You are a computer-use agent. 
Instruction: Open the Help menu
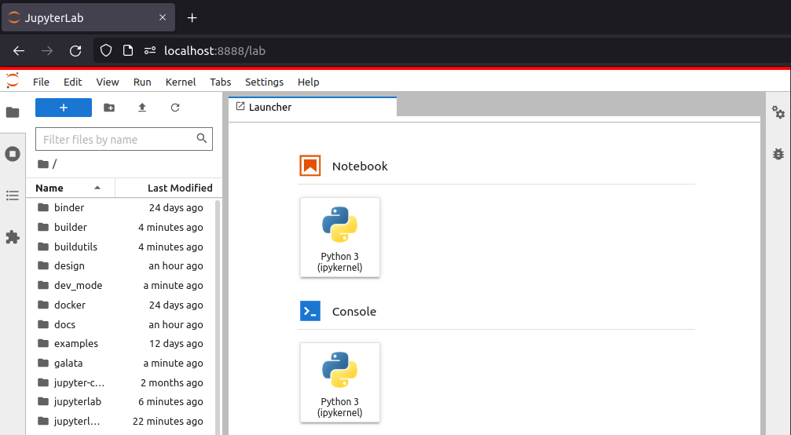click(x=308, y=82)
